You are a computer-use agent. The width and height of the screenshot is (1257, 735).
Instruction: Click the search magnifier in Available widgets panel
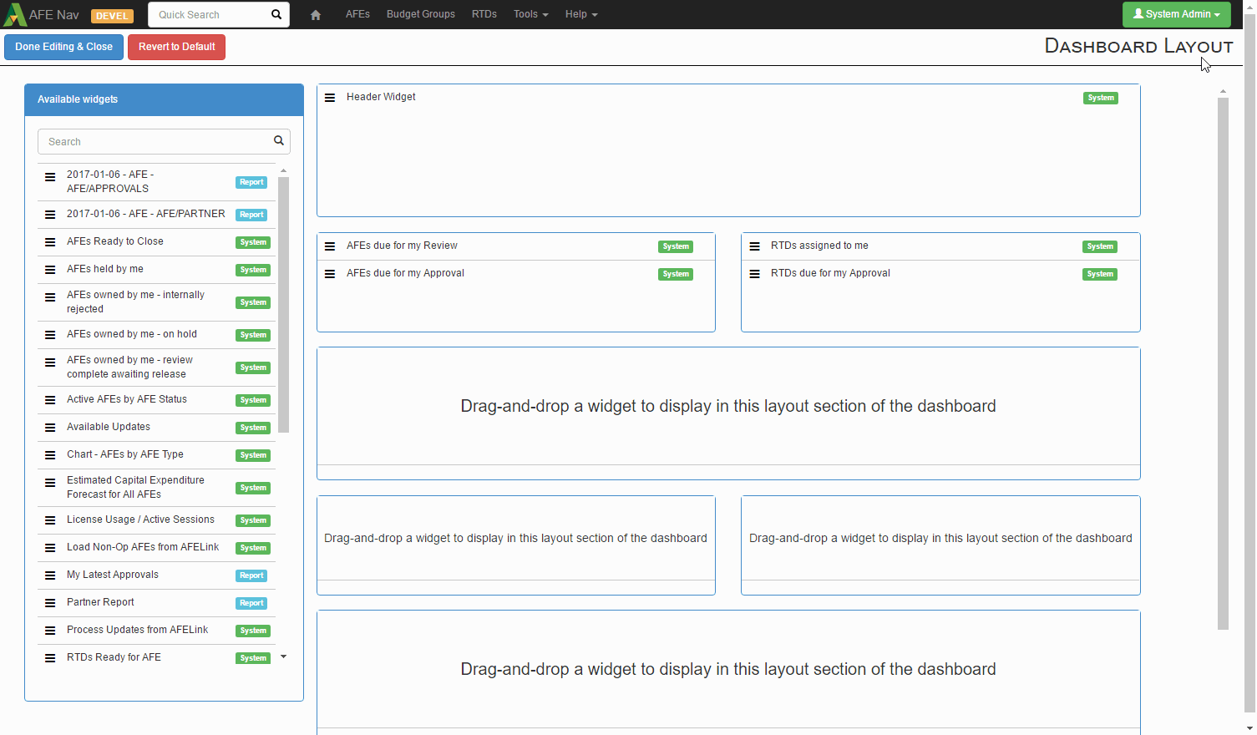pyautogui.click(x=278, y=141)
